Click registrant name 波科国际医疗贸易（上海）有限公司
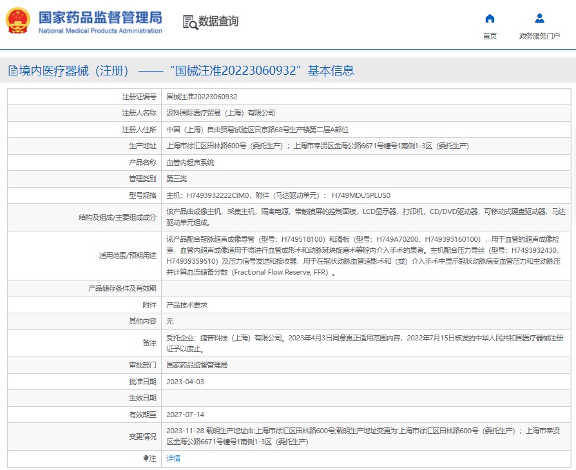Image resolution: width=576 pixels, height=470 pixels. click(x=220, y=113)
